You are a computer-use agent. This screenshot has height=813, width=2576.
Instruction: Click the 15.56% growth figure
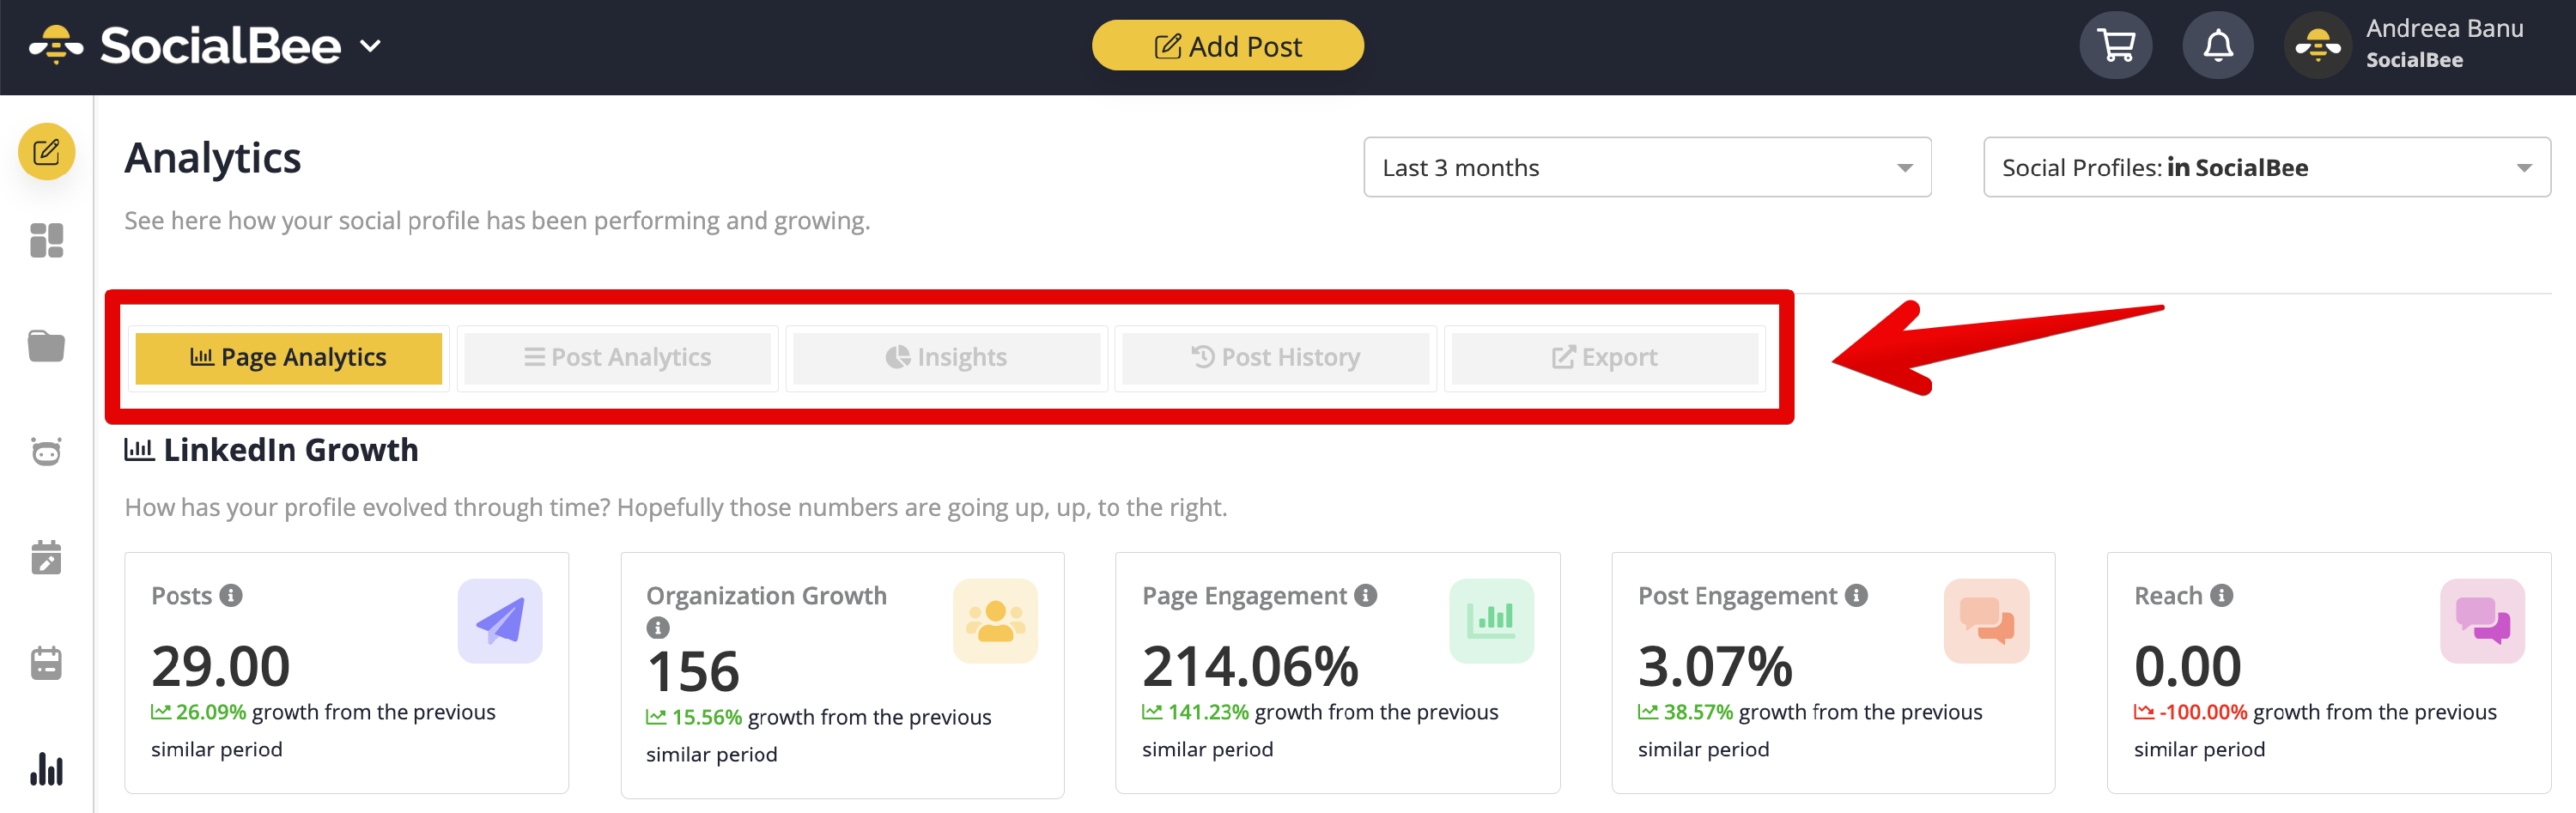pyautogui.click(x=706, y=717)
